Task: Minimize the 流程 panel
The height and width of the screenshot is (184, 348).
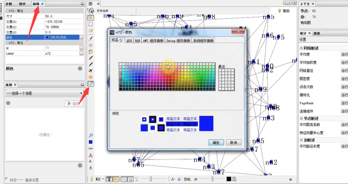Action: (82, 85)
